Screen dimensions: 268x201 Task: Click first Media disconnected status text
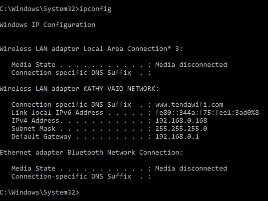click(x=191, y=65)
